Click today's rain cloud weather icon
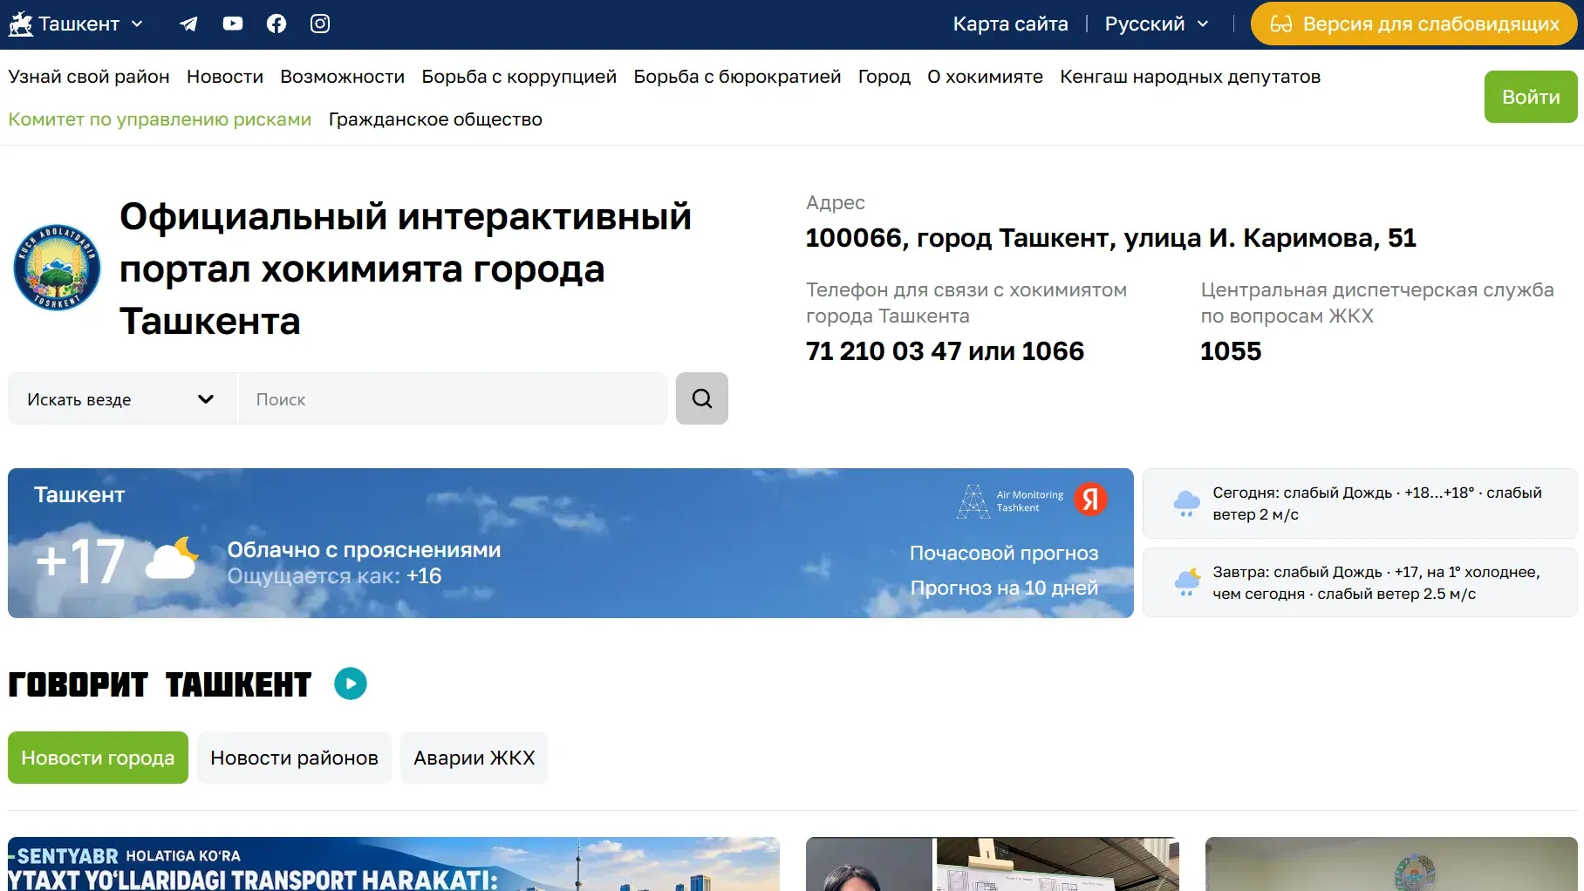The width and height of the screenshot is (1584, 891). point(1186,503)
